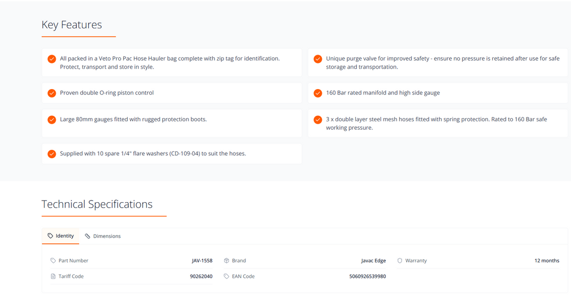Click the spare 1/4" flare washers text
The width and height of the screenshot is (571, 299).
pos(153,154)
